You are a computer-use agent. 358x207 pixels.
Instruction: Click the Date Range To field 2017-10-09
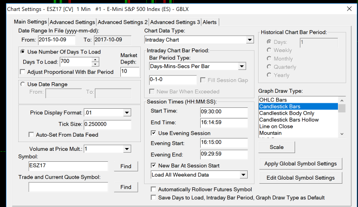pos(113,40)
